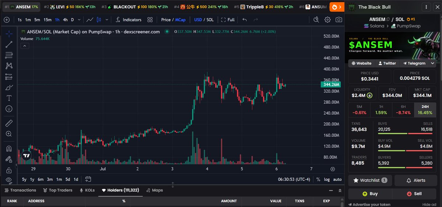Select the 15m timeframe

point(48,20)
